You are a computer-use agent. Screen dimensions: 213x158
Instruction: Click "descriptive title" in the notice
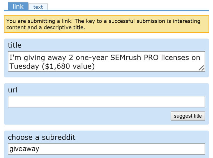[63, 27]
